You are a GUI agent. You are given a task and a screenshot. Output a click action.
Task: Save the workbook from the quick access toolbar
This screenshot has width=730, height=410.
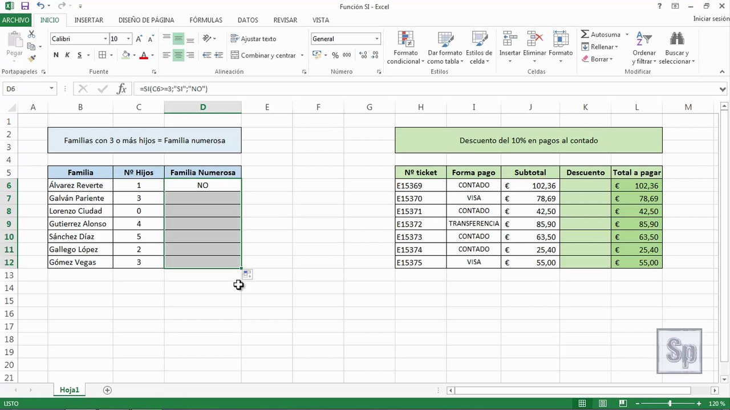click(x=25, y=6)
